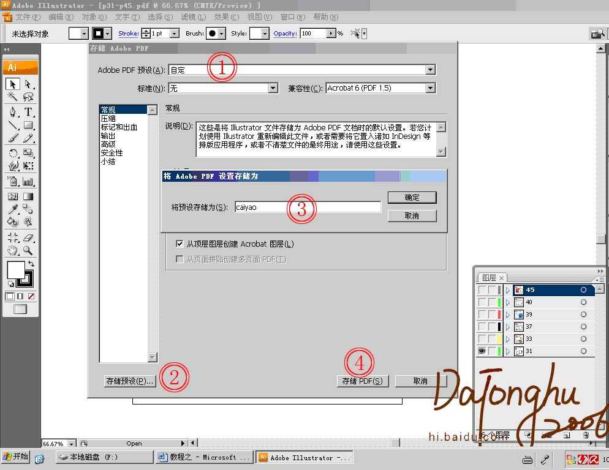The height and width of the screenshot is (470, 609).
Task: Toggle visibility box of layer 39
Action: point(482,315)
